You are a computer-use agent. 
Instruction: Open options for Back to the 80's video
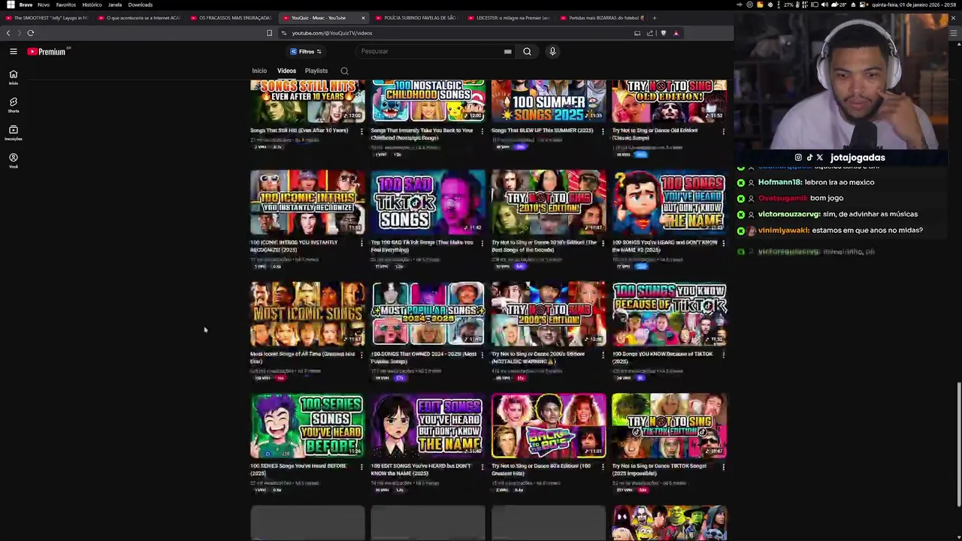point(603,467)
